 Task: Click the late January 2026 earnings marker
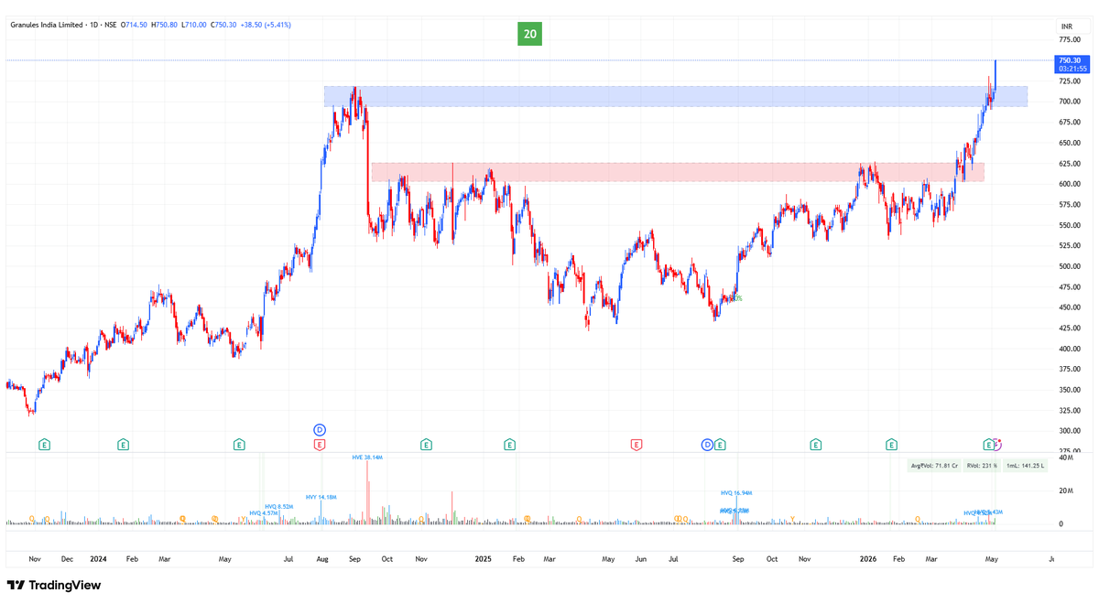(x=891, y=445)
